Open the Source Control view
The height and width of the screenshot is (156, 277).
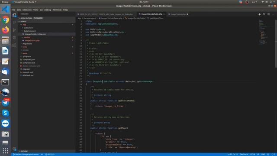14,30
